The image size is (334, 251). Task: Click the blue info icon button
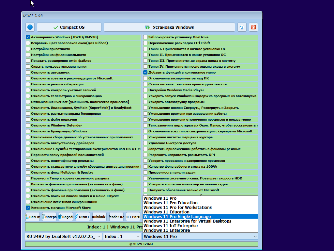pos(30,27)
